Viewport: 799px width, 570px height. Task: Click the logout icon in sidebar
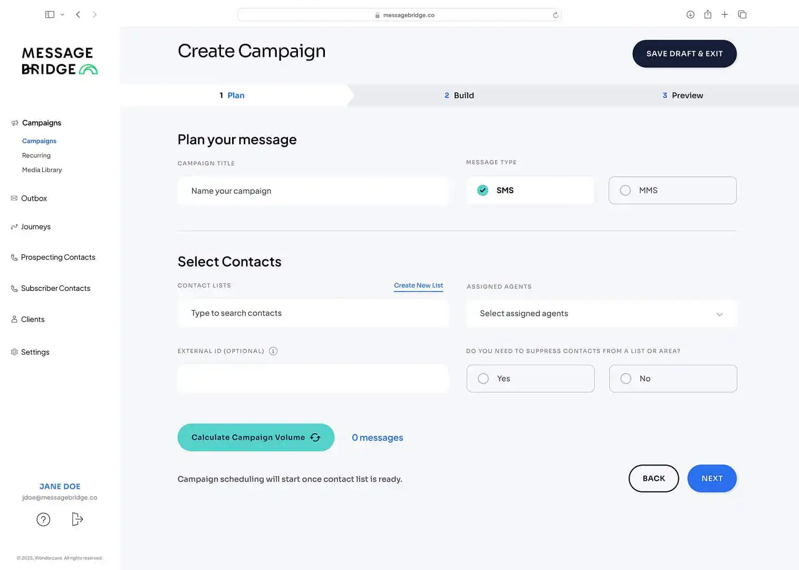pos(77,519)
